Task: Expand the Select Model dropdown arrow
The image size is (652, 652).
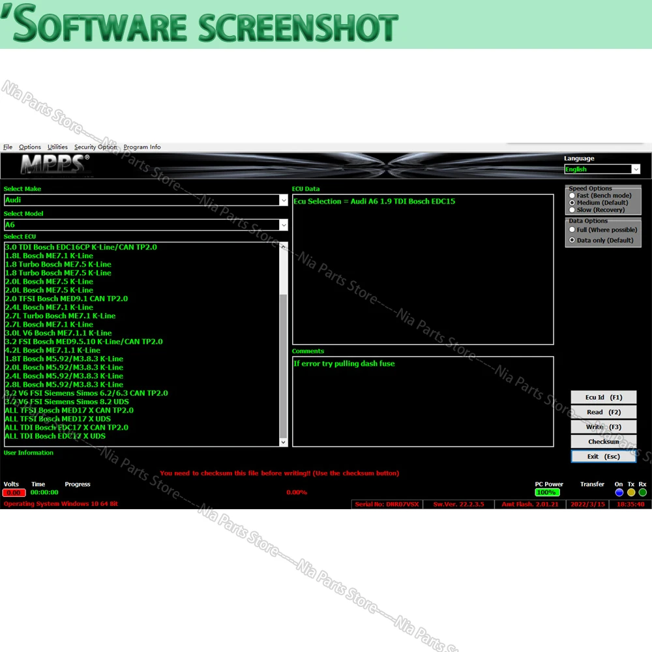Action: click(x=284, y=225)
